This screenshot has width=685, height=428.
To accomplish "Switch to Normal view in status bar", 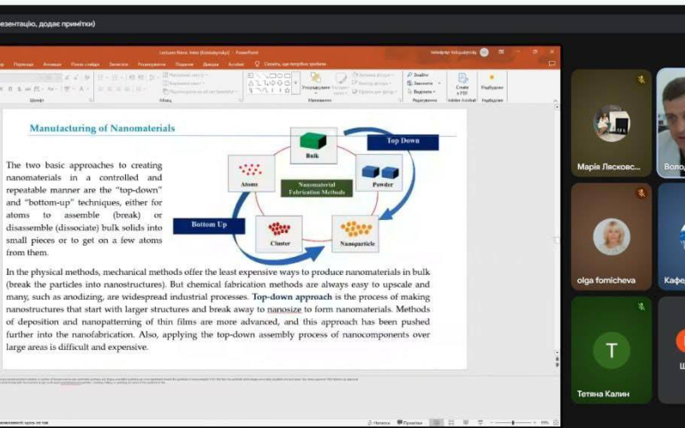I will coord(436,422).
